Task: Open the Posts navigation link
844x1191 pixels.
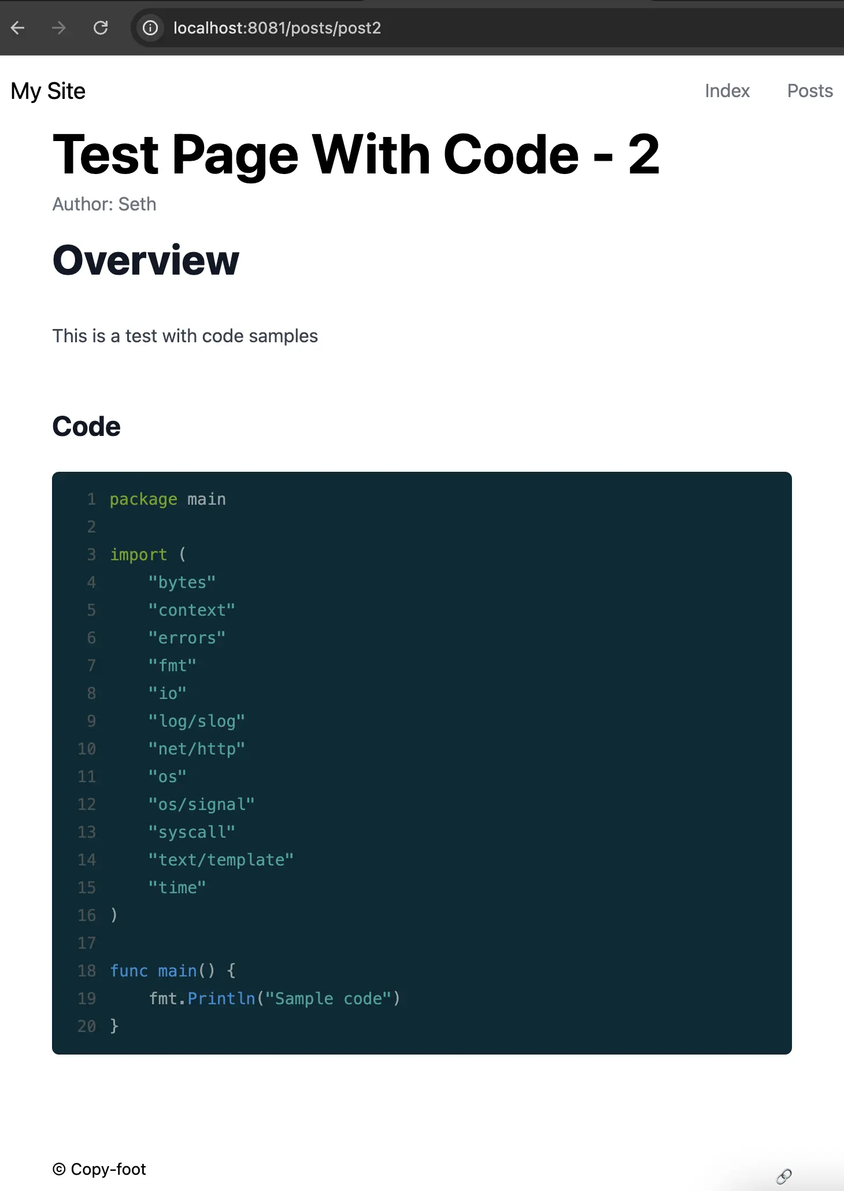Action: tap(809, 91)
